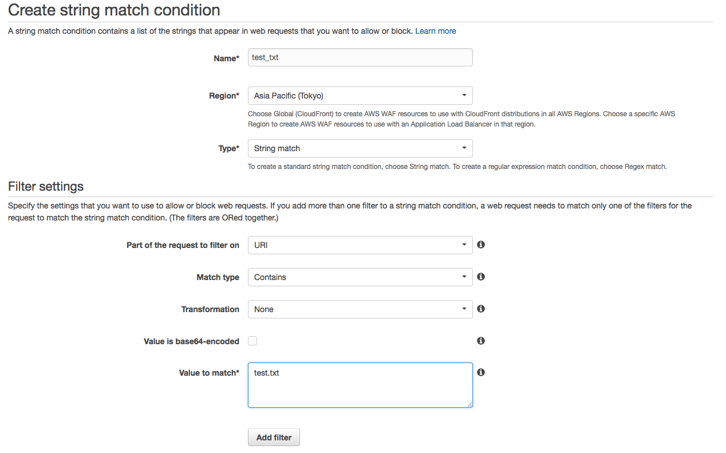Open the request part dropdown showing URI
The height and width of the screenshot is (453, 726).
[x=360, y=245]
